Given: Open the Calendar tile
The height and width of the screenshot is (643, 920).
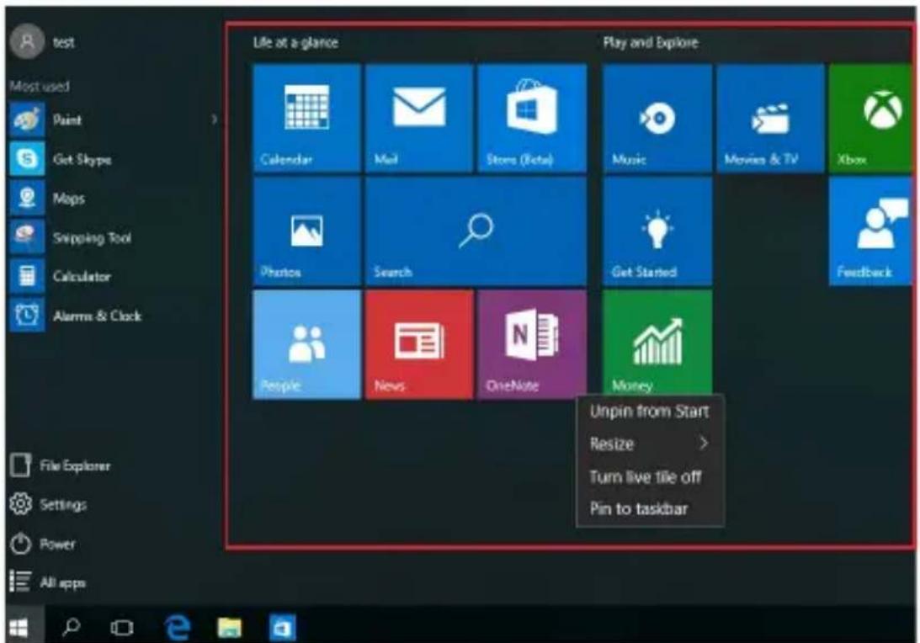Looking at the screenshot, I should pyautogui.click(x=306, y=118).
